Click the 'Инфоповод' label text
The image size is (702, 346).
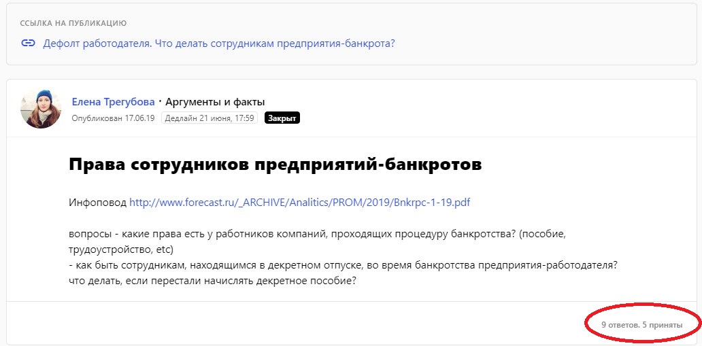pyautogui.click(x=97, y=203)
